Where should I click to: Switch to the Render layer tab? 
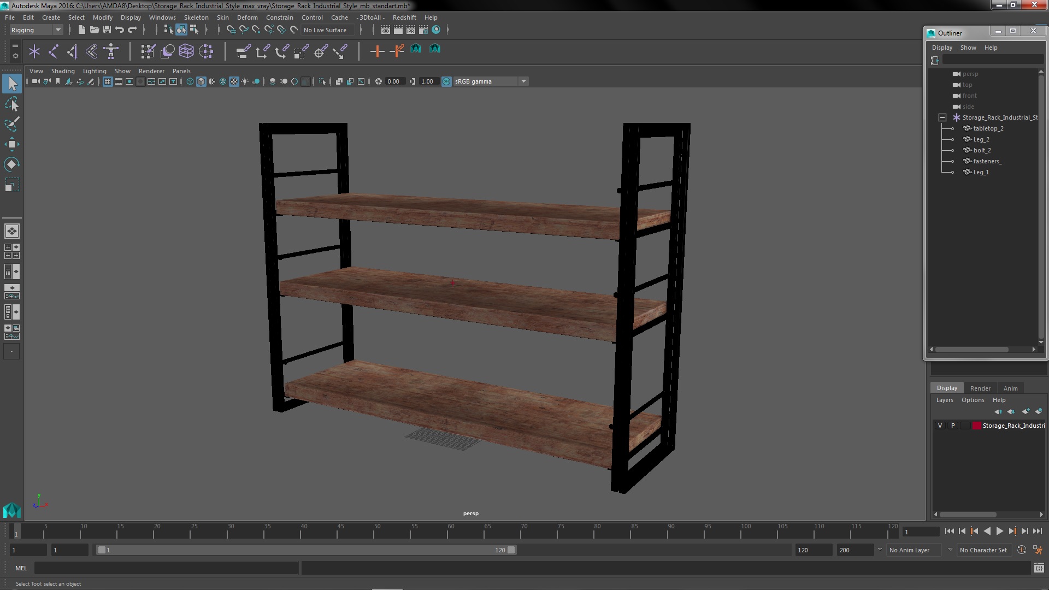coord(980,388)
